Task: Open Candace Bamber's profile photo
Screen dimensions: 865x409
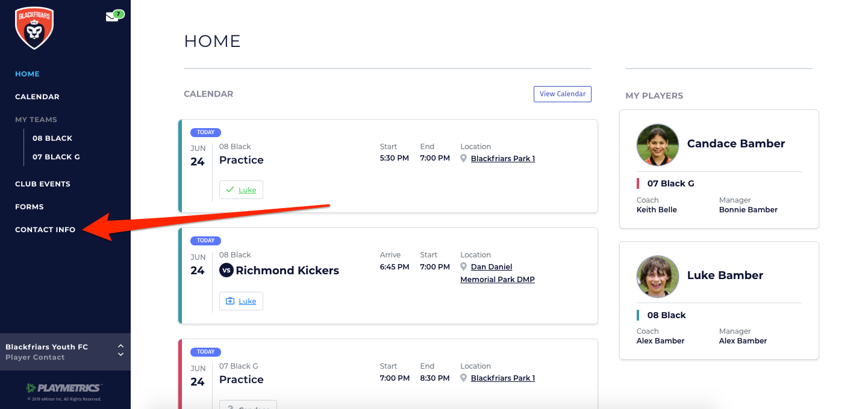Action: [657, 145]
